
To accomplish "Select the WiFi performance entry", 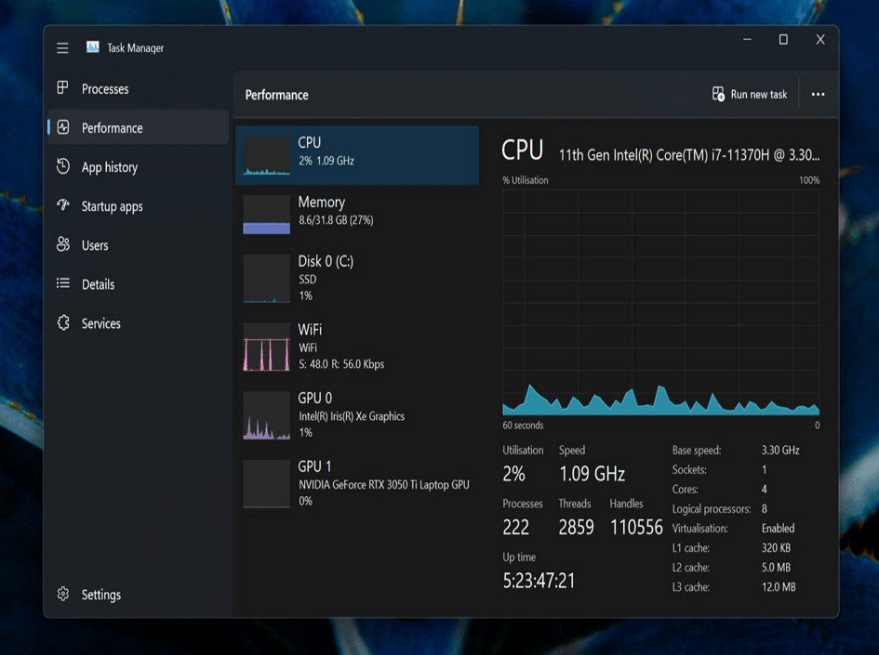I will click(x=356, y=347).
